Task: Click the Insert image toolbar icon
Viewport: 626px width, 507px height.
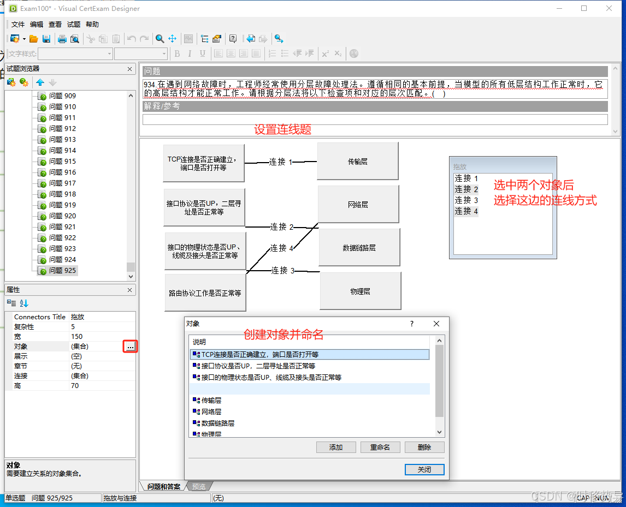Action: [x=188, y=39]
